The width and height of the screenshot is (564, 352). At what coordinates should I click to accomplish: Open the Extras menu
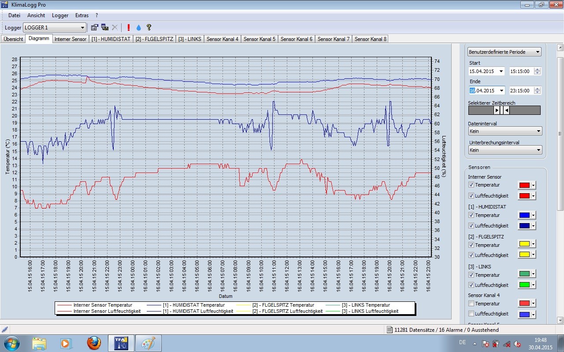point(82,15)
